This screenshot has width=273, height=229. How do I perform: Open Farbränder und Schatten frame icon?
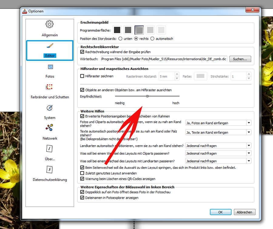click(x=49, y=87)
